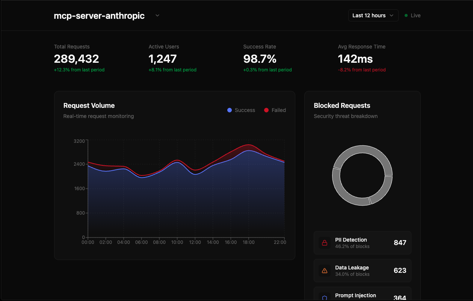Click the red Failed legend dot
Viewport: 473px width, 301px height.
(x=266, y=110)
